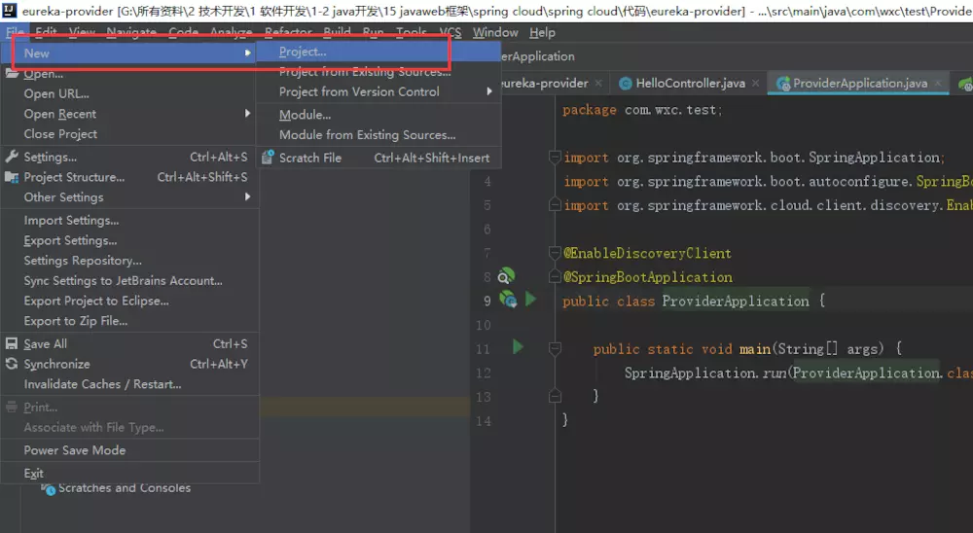Screen dimensions: 973x533
Task: Click the SpringApplication.run call text
Action: [x=705, y=373]
